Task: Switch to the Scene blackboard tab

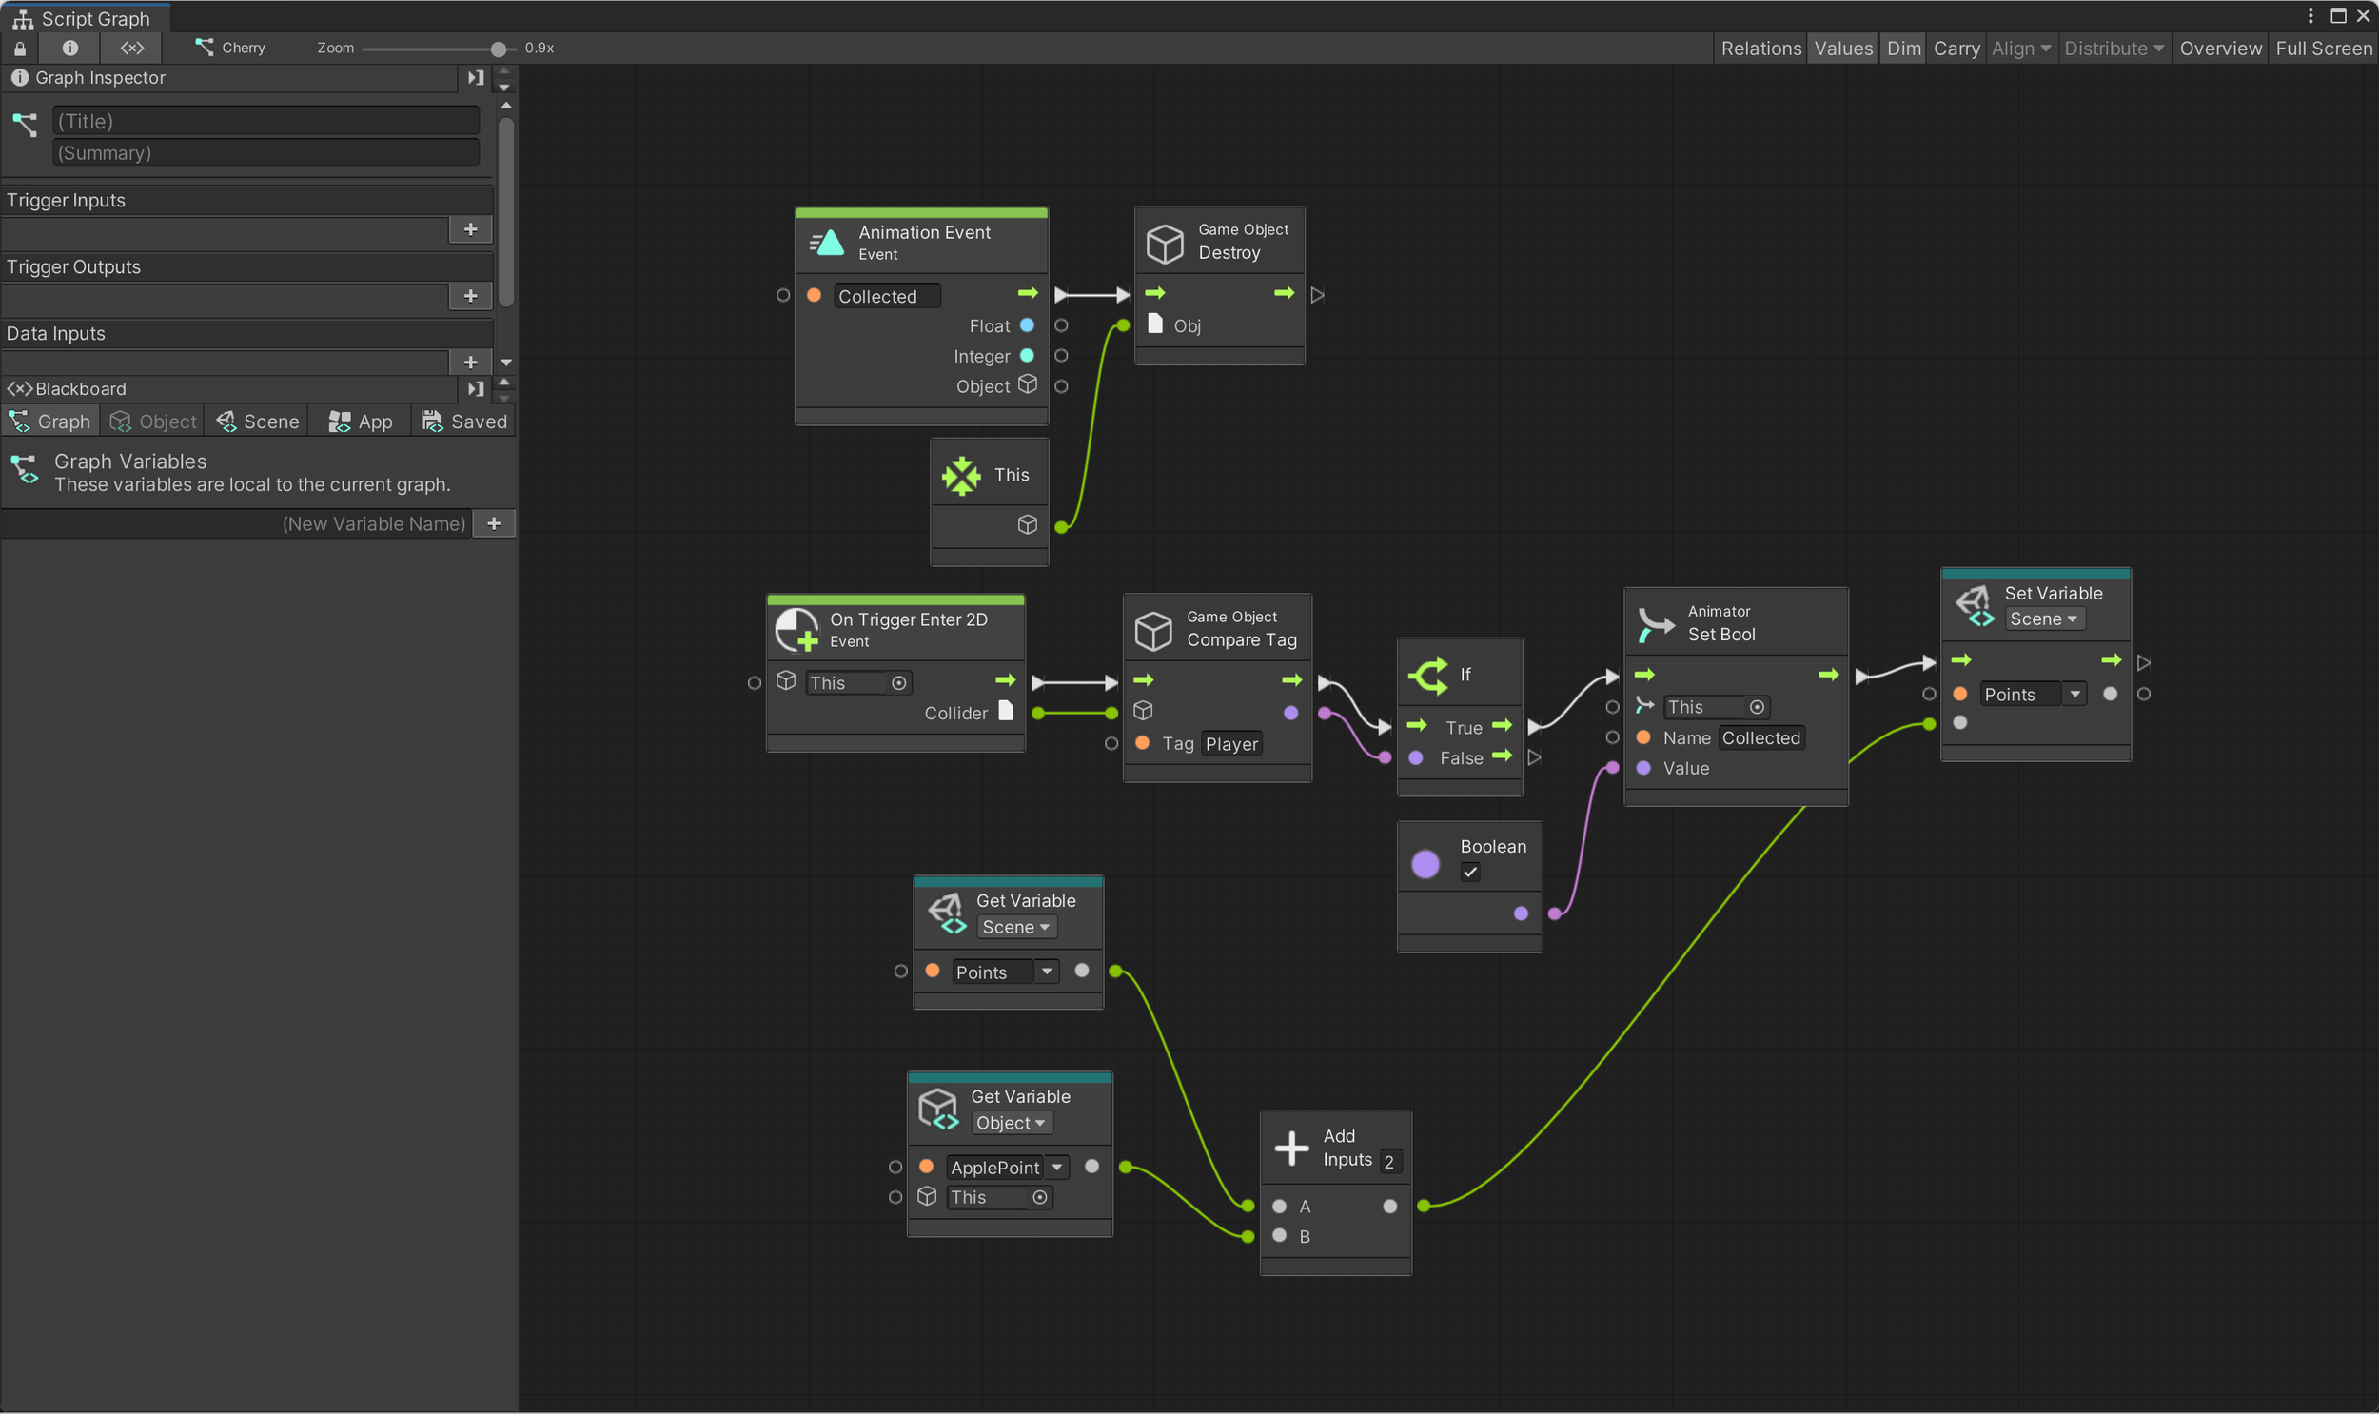Action: (x=257, y=422)
